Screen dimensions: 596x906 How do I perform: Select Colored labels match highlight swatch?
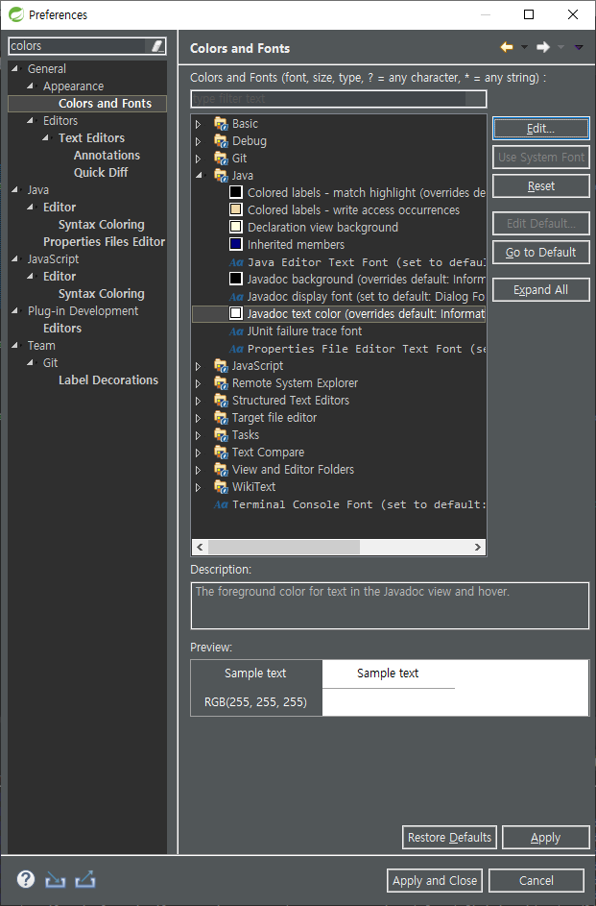click(236, 192)
